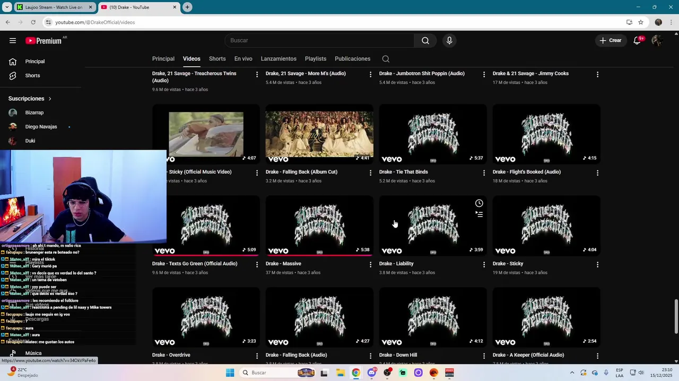Image resolution: width=679 pixels, height=381 pixels.
Task: Switch to the En vivo tab
Action: [x=243, y=59]
